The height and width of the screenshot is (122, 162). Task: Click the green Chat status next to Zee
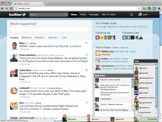[x=38, y=103]
